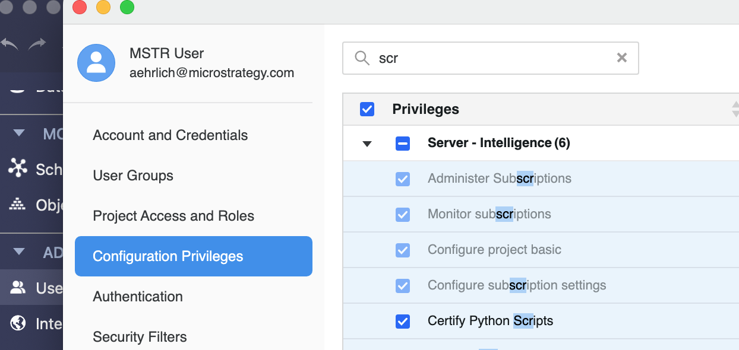Toggle the Server - Intelligence group checkbox

click(x=403, y=143)
